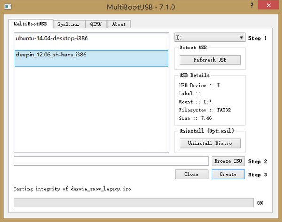
Task: Open the Syslinux tab
Action: 68,24
